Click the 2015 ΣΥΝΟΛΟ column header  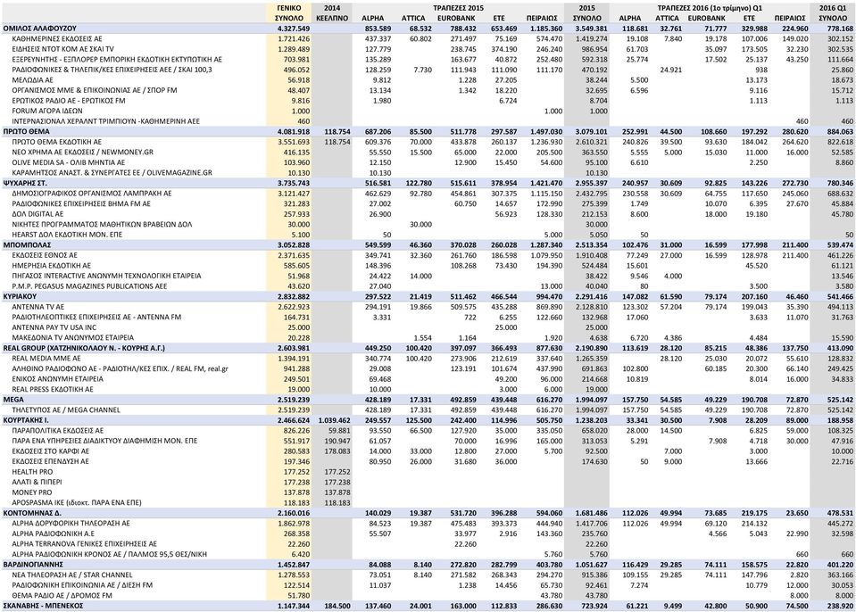[x=586, y=13]
